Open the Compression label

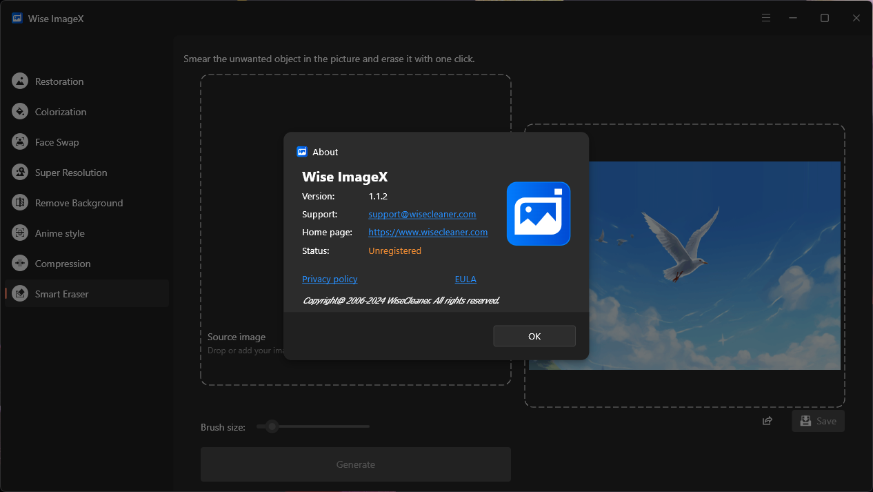(63, 264)
